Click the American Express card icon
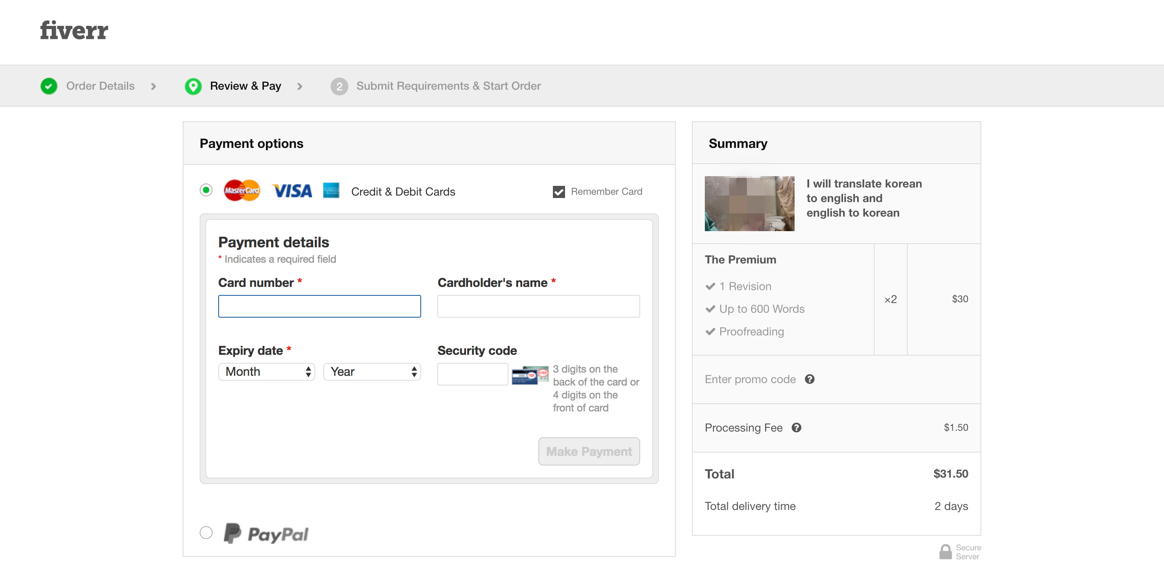The height and width of the screenshot is (573, 1164). click(x=331, y=190)
